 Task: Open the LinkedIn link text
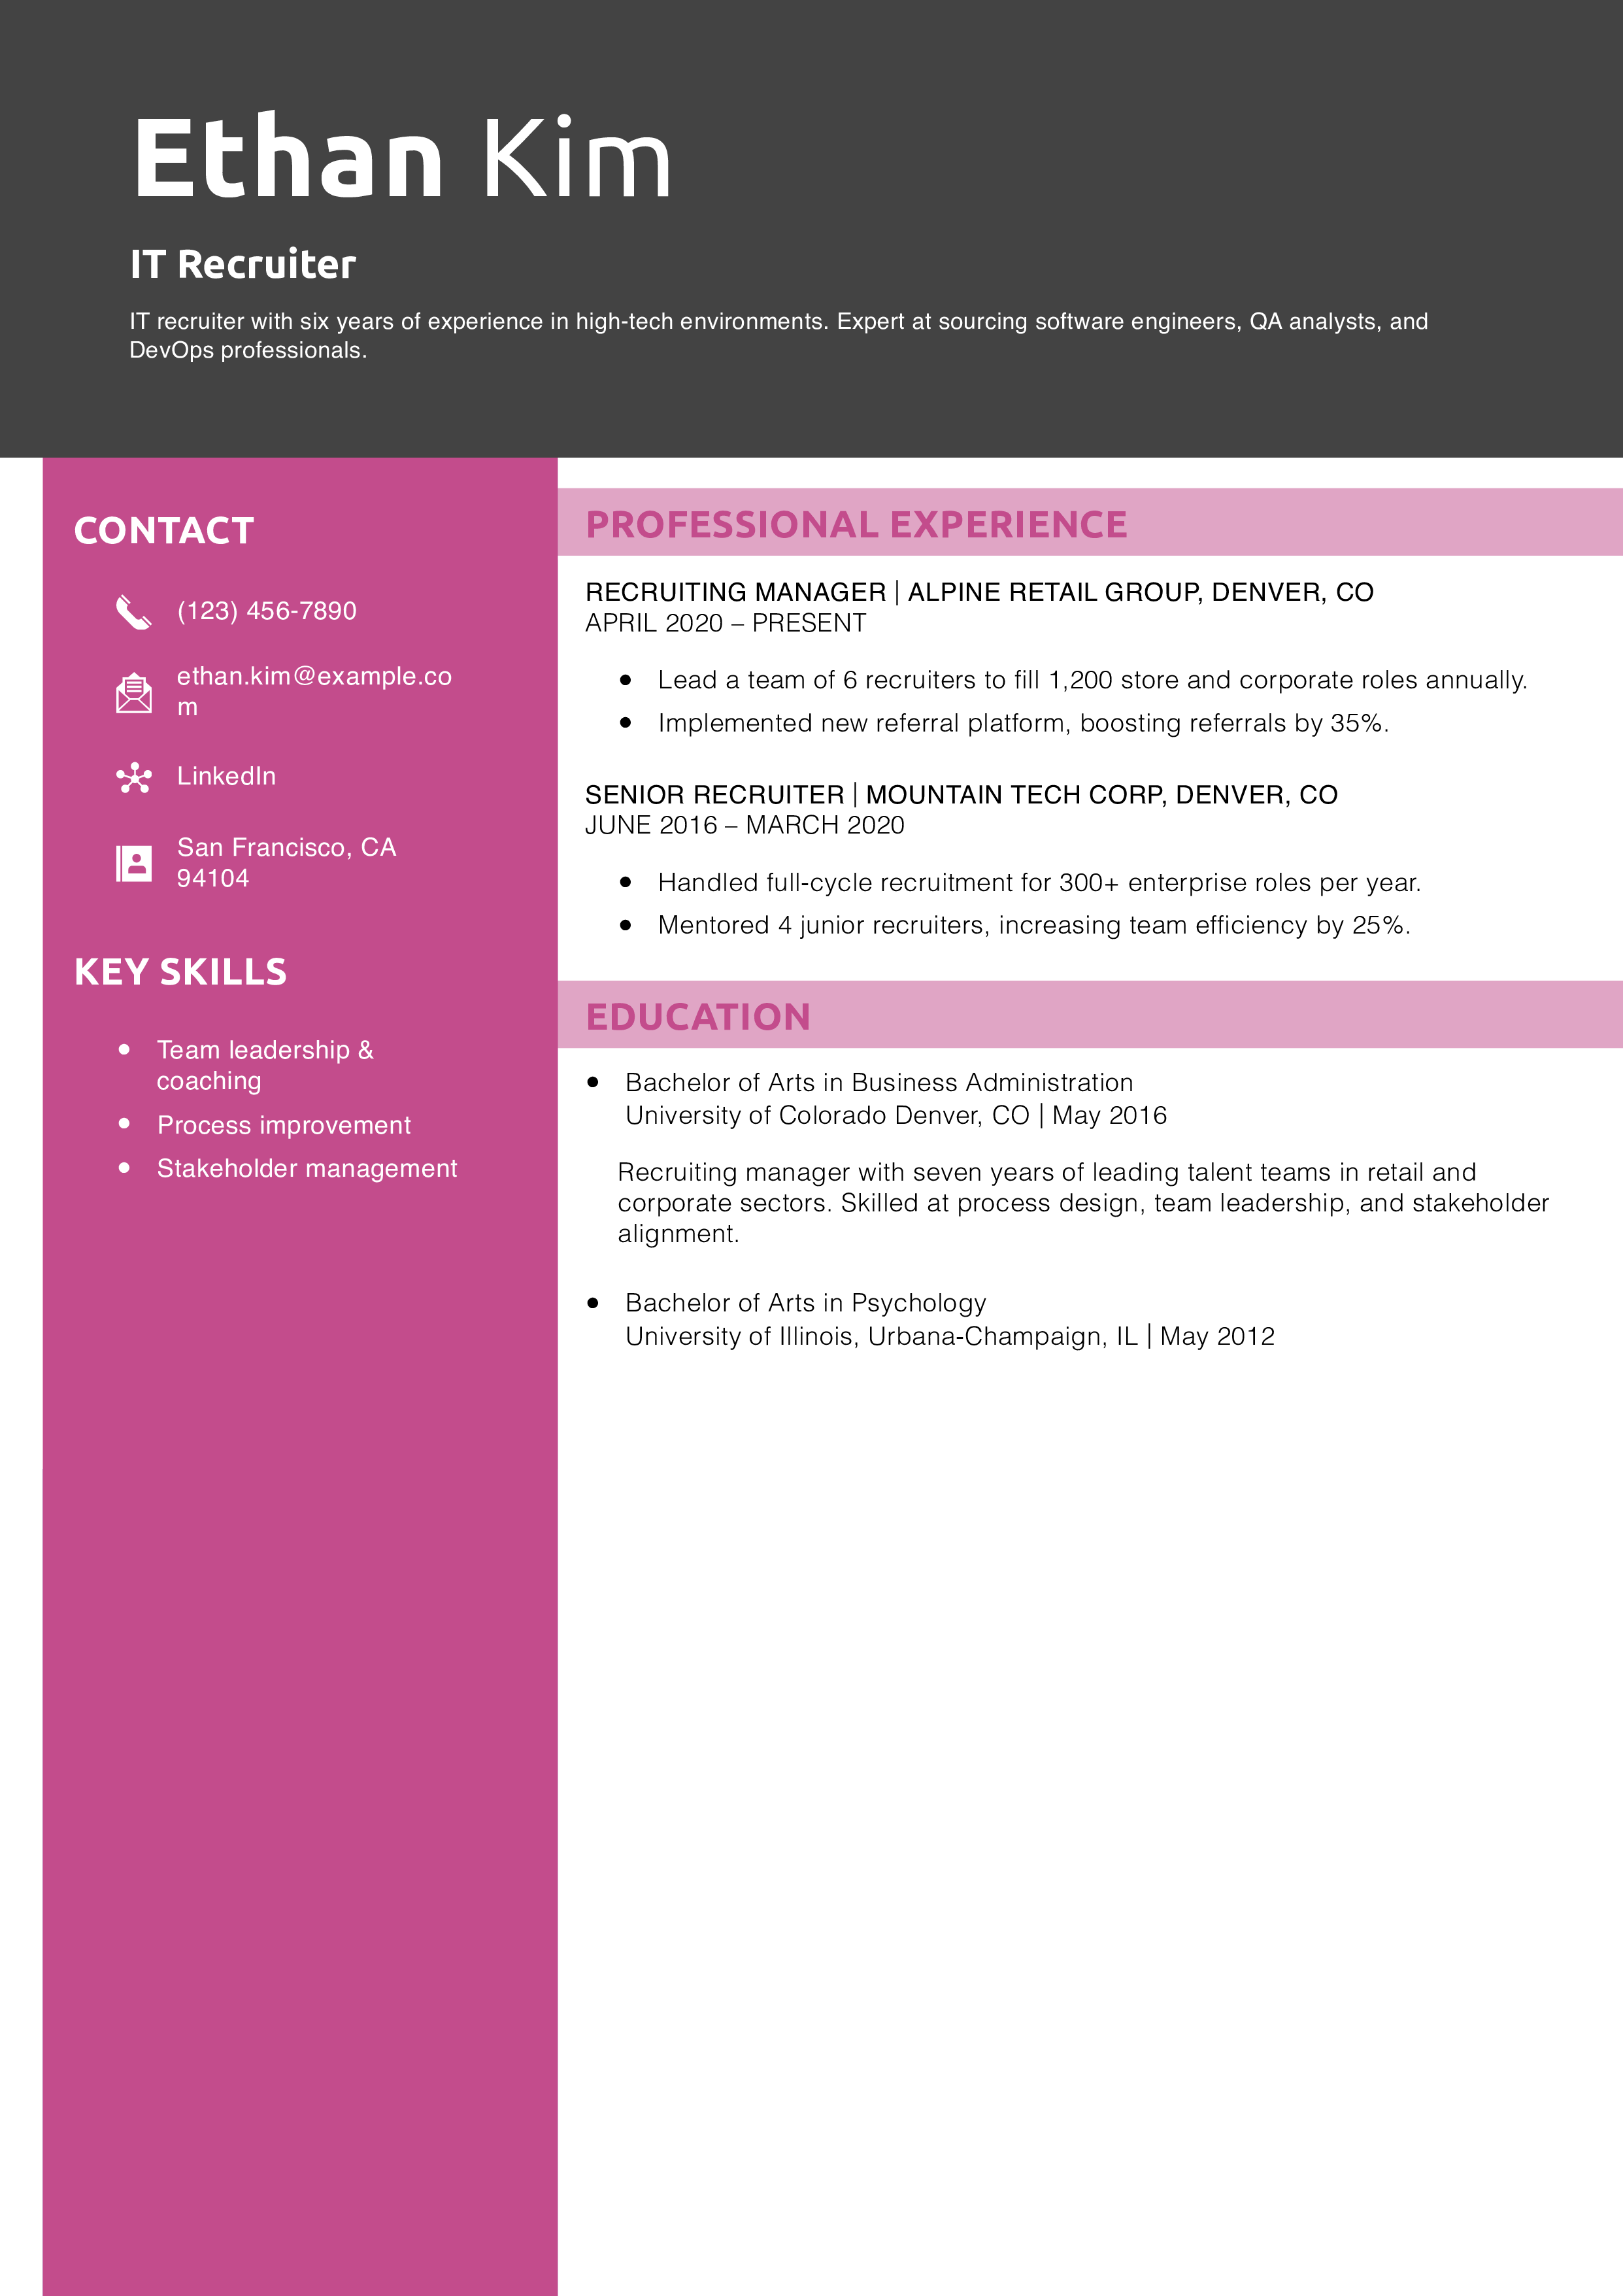point(226,776)
